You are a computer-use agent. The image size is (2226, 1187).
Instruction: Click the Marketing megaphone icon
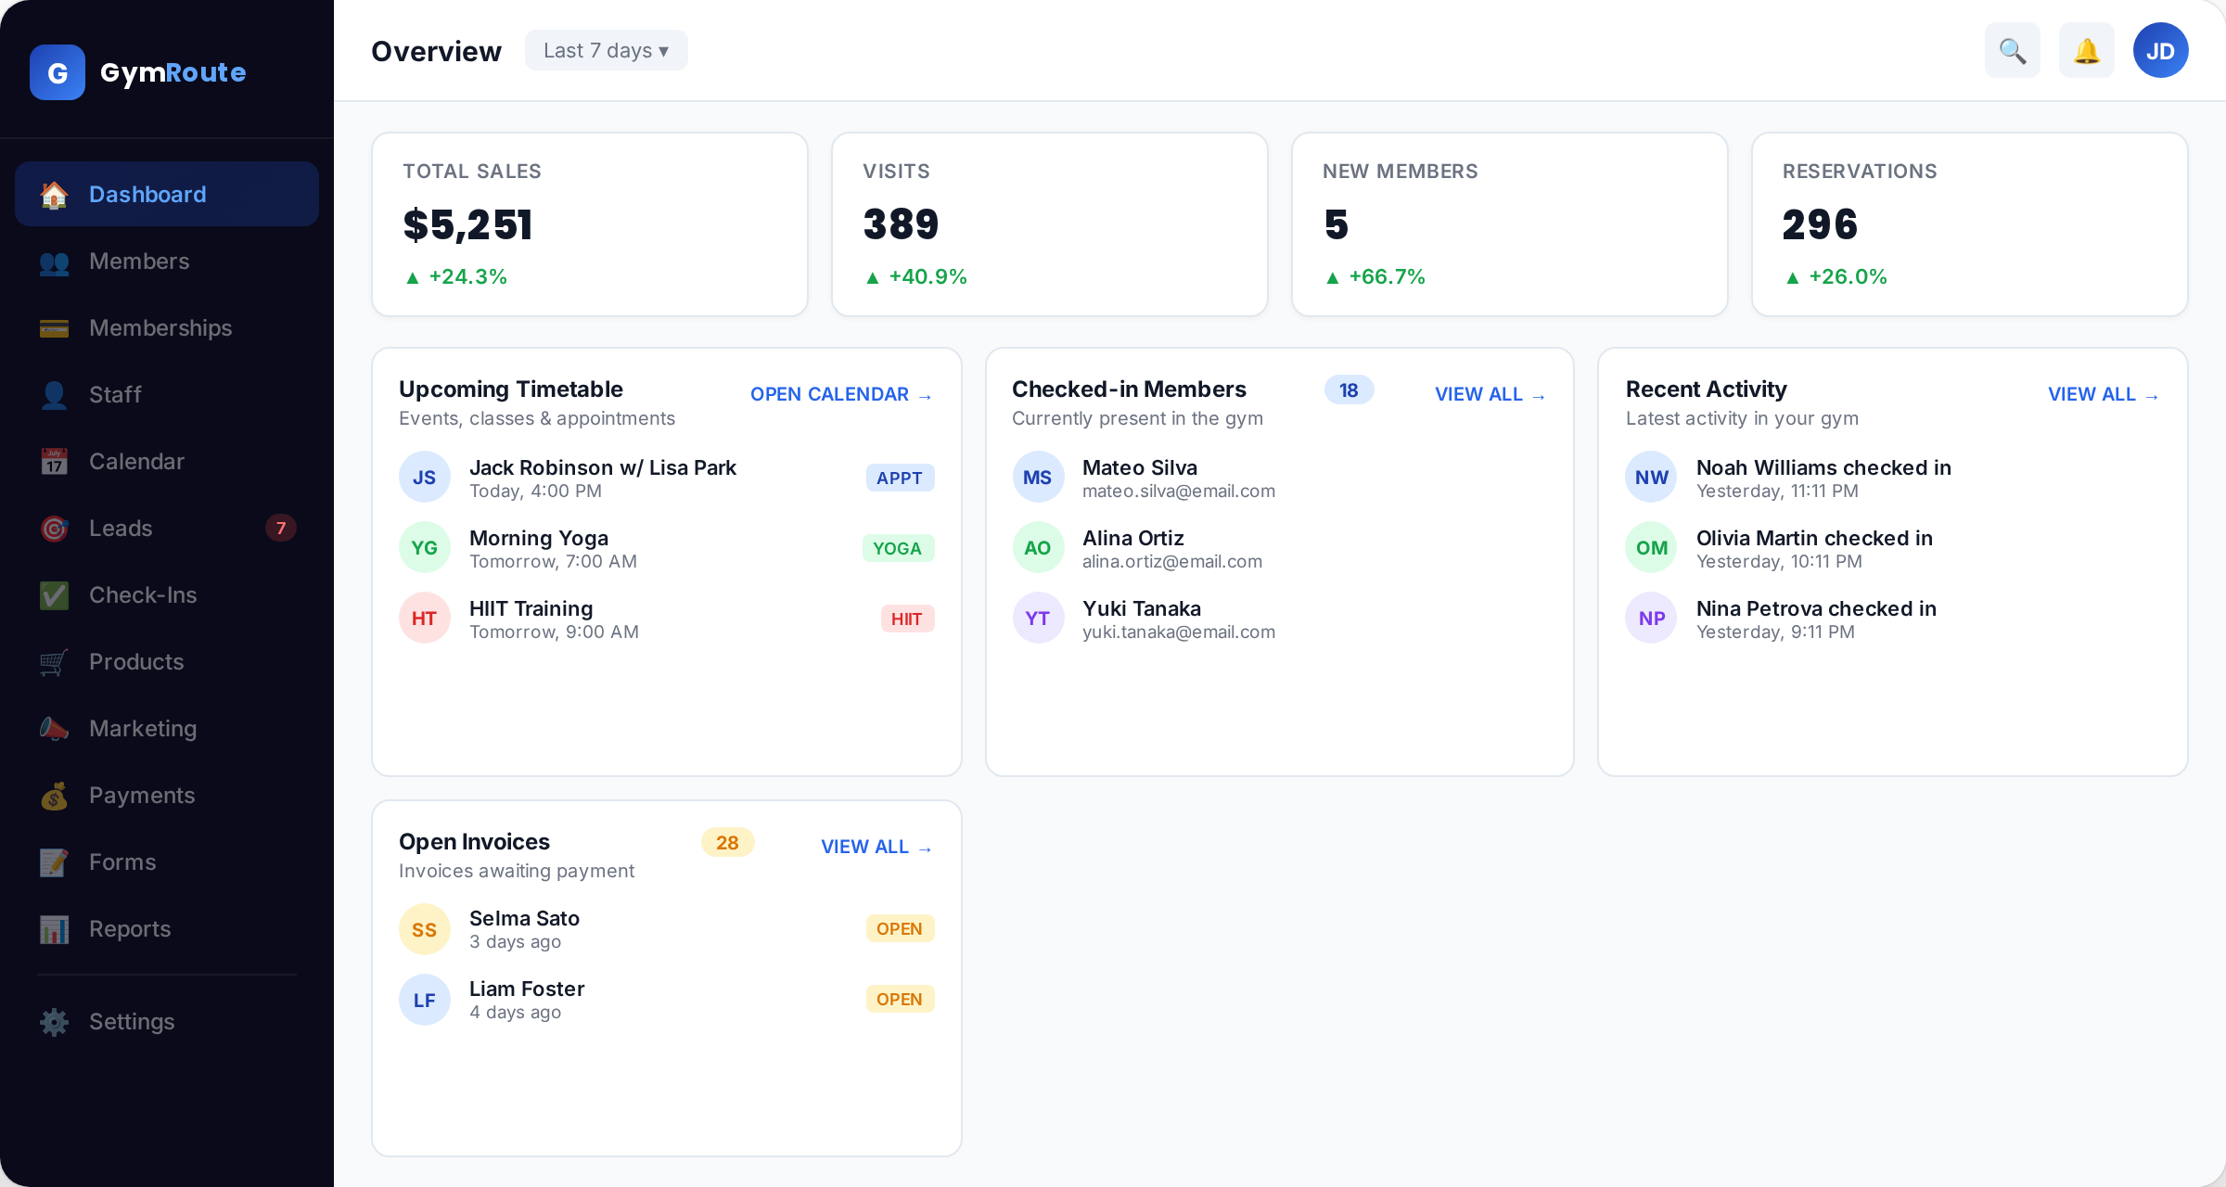coord(54,729)
